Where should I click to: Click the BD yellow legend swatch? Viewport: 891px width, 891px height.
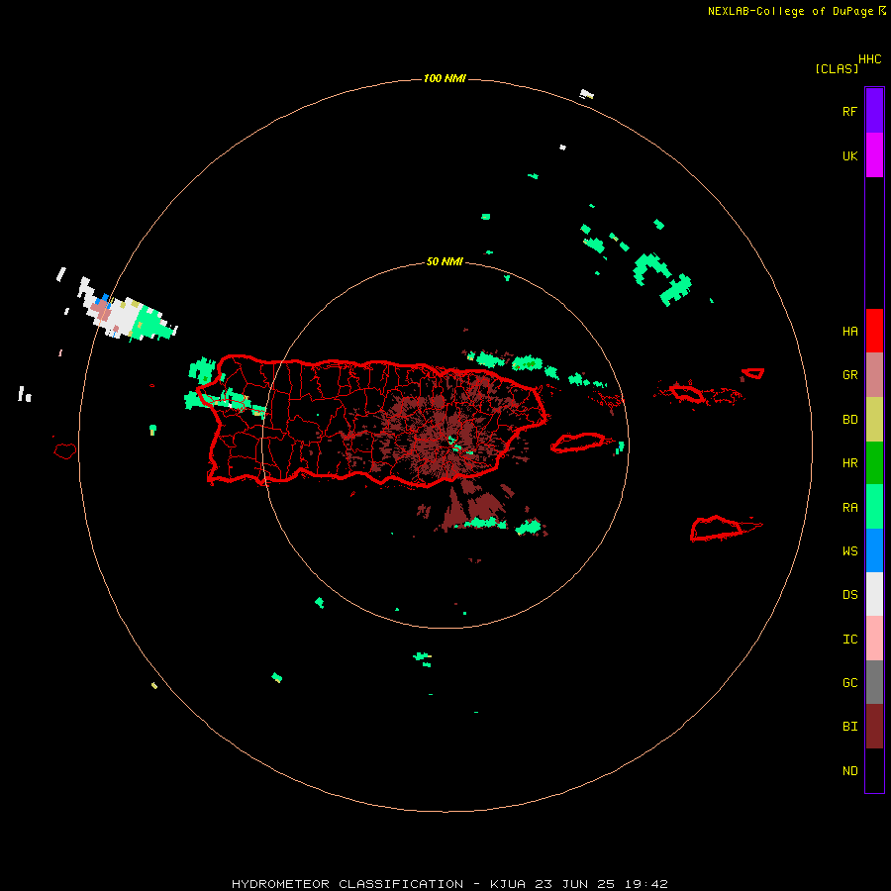(x=874, y=420)
